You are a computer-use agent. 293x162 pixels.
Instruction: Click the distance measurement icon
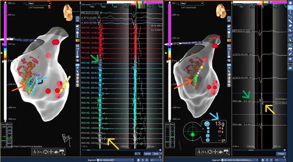290,35
